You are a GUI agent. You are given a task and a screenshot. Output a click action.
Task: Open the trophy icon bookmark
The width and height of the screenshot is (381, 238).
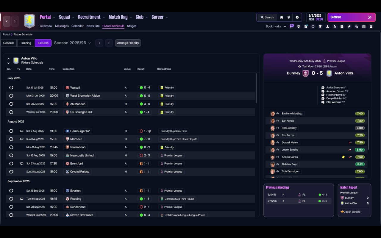click(x=320, y=26)
